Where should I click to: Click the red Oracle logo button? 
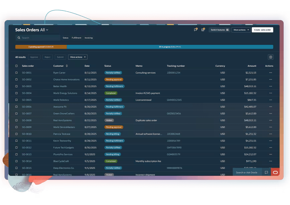click(275, 172)
